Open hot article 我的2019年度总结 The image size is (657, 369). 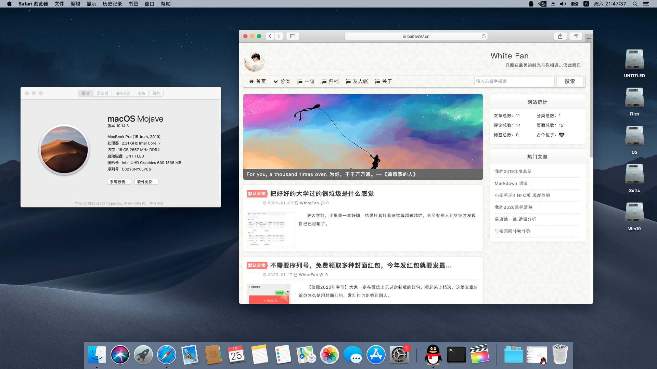[x=513, y=172]
